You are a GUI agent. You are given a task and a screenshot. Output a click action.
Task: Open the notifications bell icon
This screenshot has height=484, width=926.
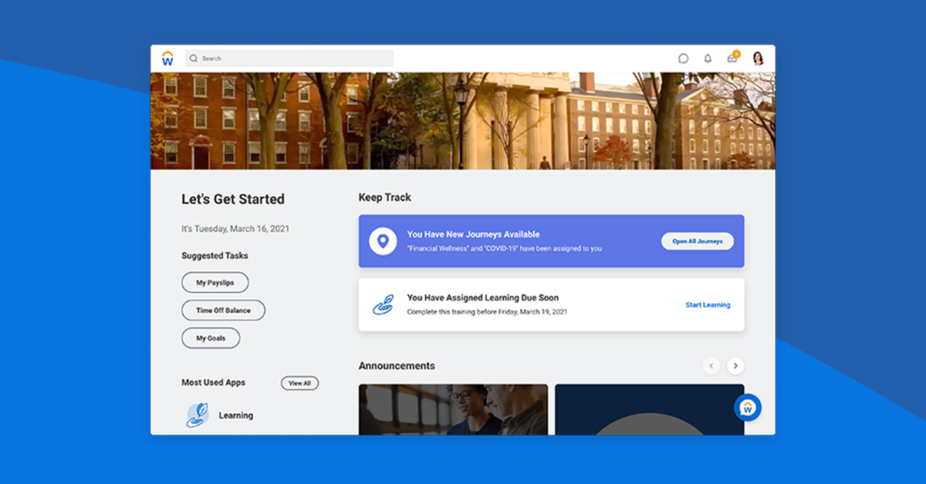[708, 59]
